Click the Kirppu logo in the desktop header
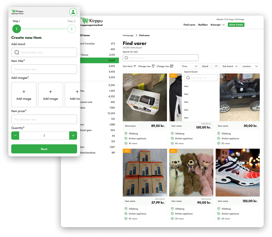The width and height of the screenshot is (272, 237). 92,22
